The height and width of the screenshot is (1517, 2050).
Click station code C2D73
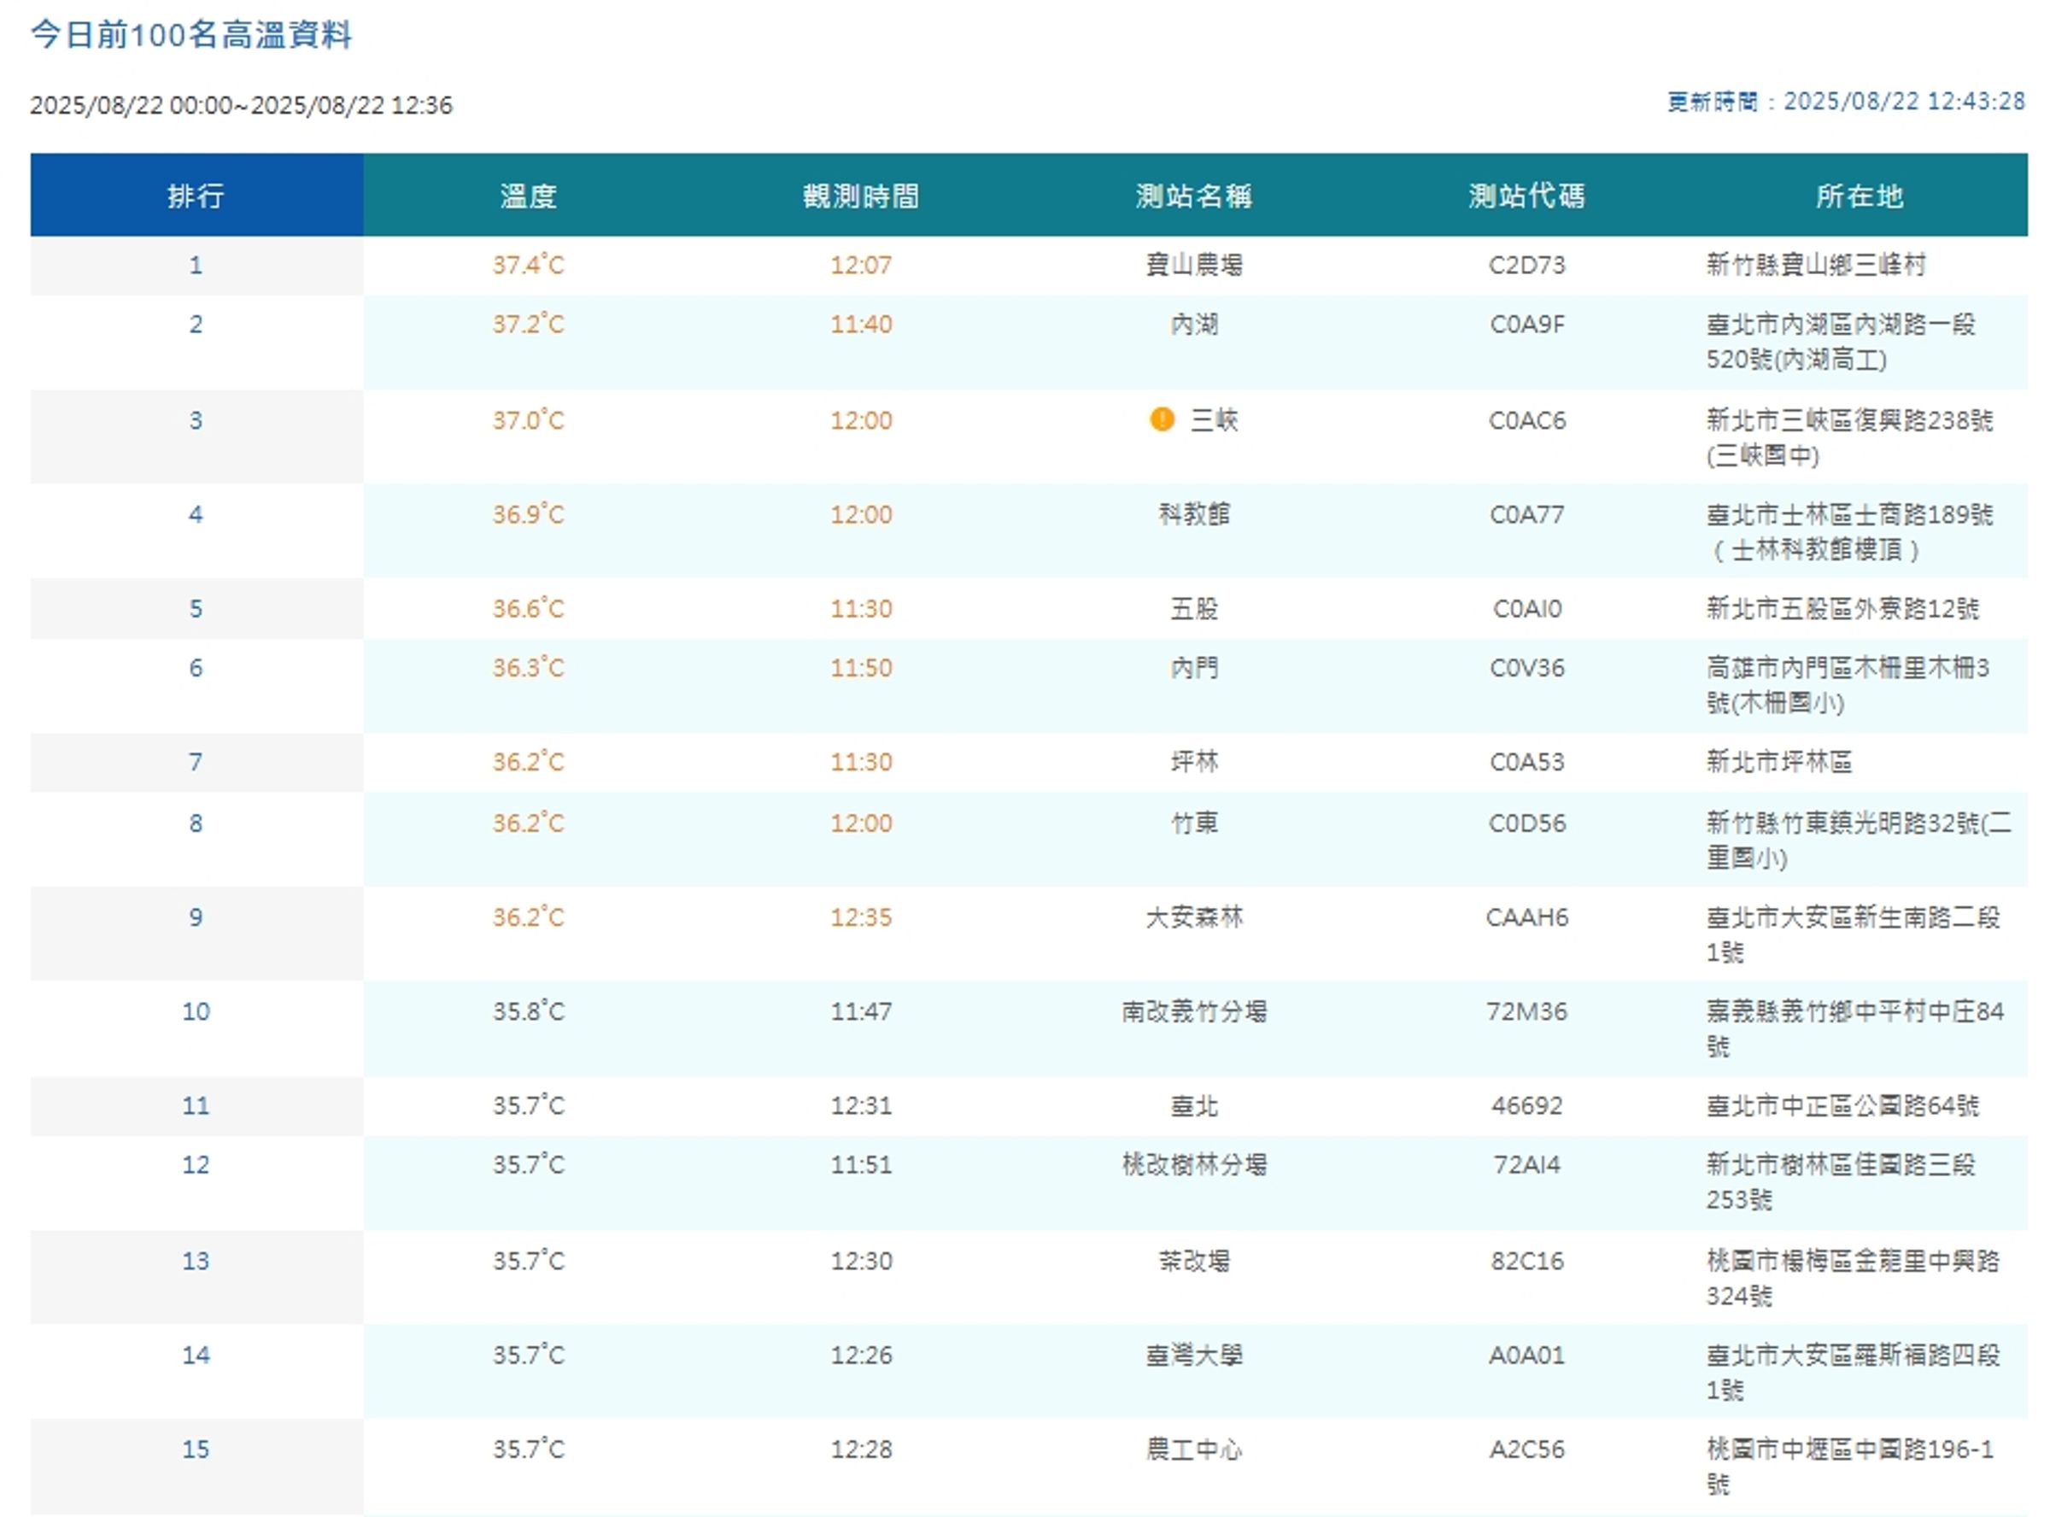point(1526,265)
